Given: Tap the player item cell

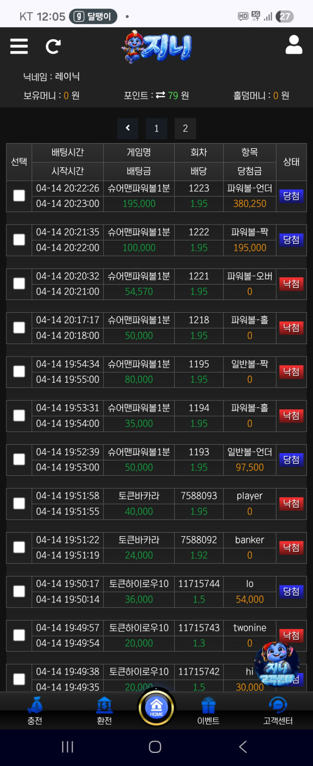Looking at the screenshot, I should coord(250,496).
